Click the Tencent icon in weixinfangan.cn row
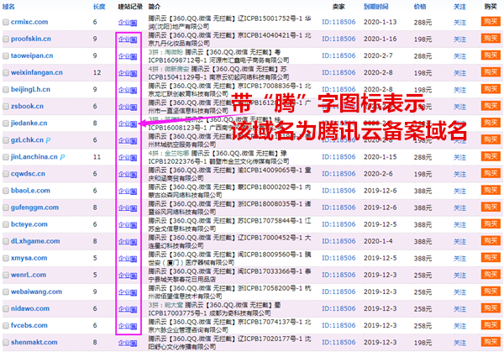The width and height of the screenshot is (504, 352). tap(134, 74)
